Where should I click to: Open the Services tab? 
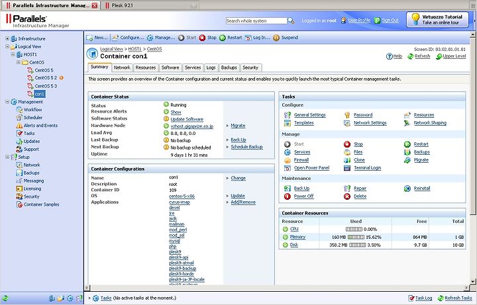pyautogui.click(x=193, y=67)
